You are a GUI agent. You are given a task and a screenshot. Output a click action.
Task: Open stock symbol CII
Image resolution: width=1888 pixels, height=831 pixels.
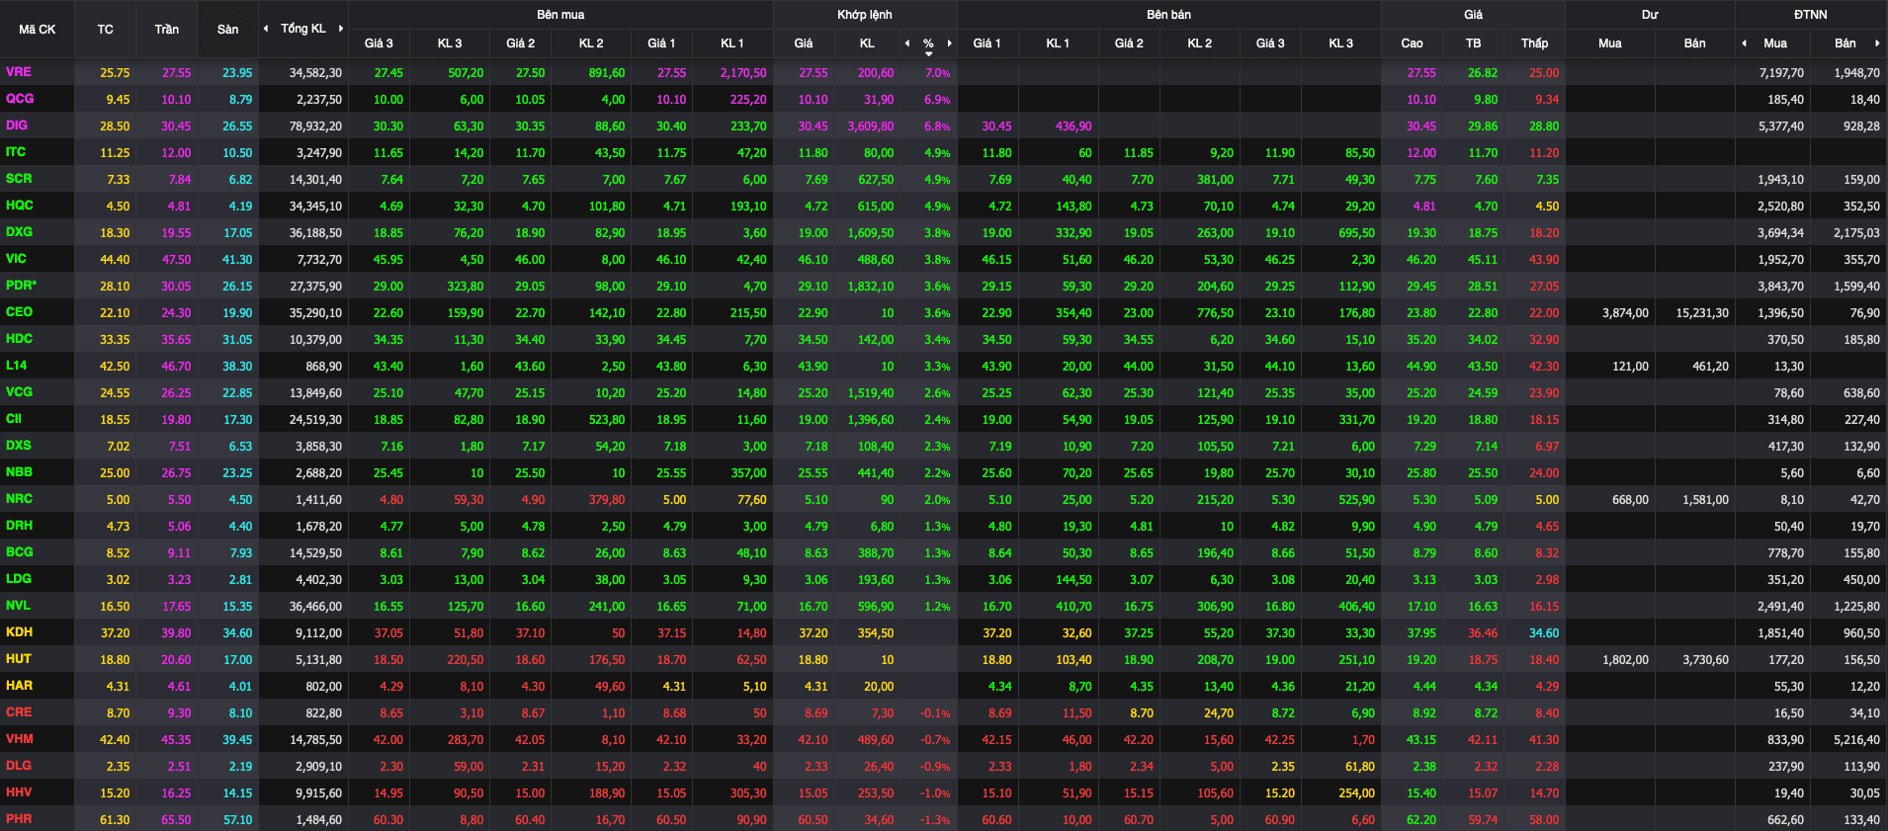click(x=14, y=419)
